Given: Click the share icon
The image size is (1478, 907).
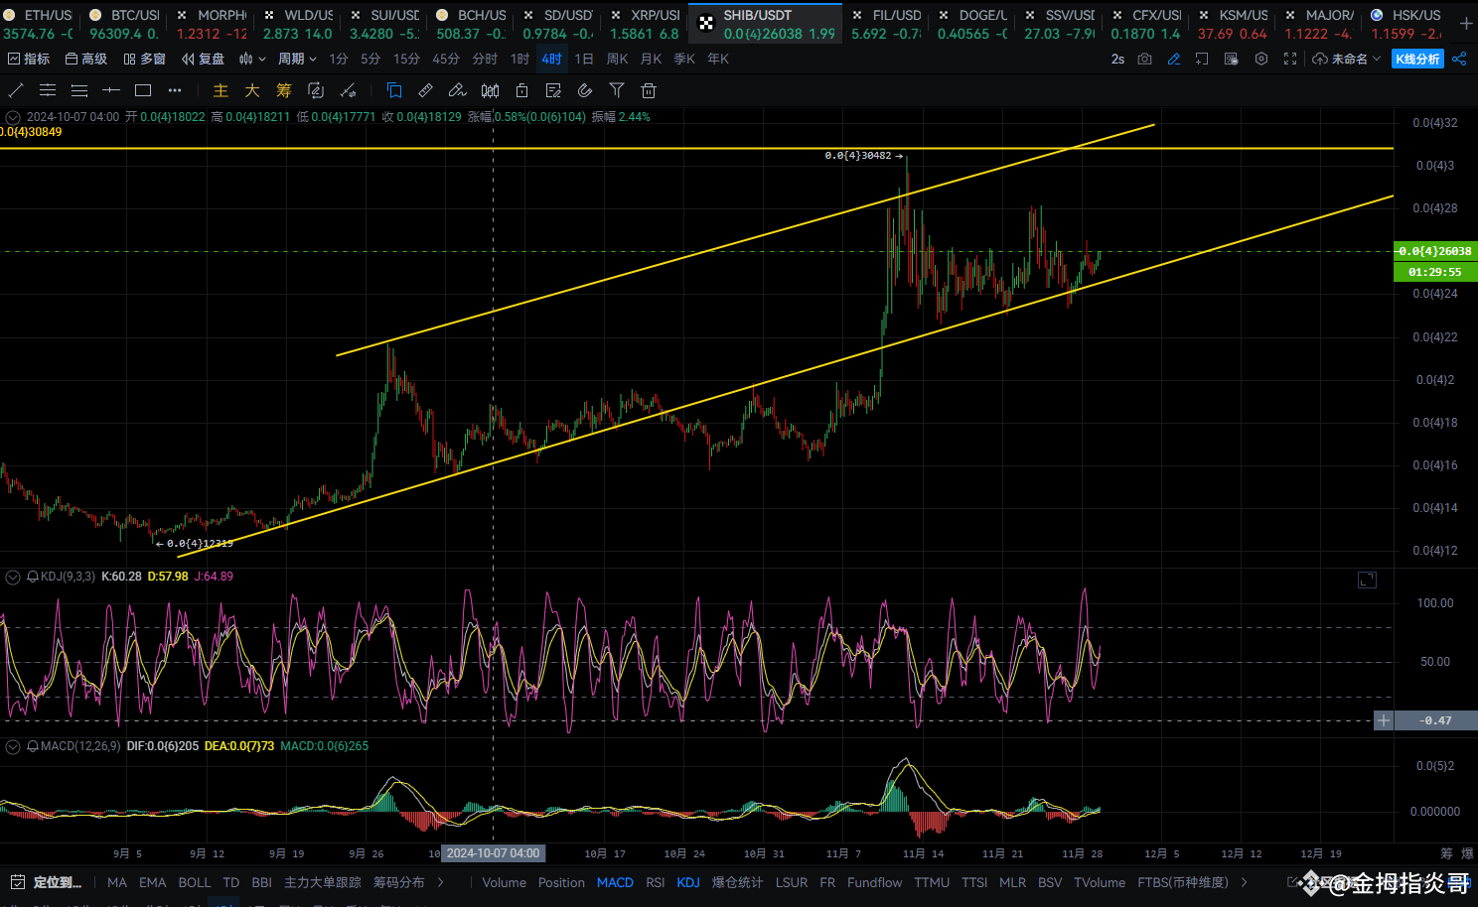Looking at the screenshot, I should (1459, 60).
